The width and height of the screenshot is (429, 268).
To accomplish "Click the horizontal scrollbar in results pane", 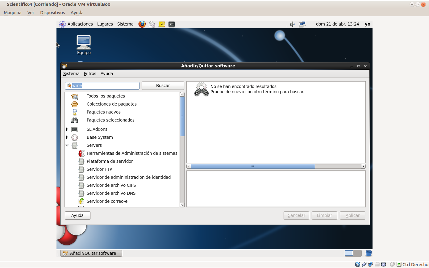I will 252,166.
